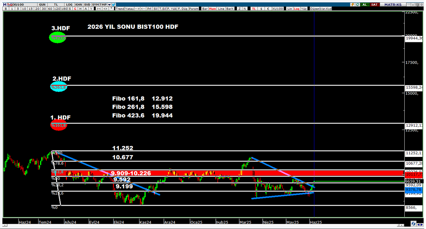Select the 120 minute period button
The image size is (426, 229).
tap(57, 9)
